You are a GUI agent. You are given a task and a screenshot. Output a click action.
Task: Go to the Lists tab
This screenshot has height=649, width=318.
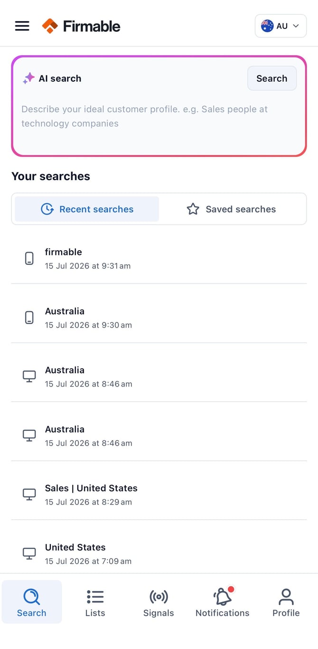pyautogui.click(x=95, y=602)
